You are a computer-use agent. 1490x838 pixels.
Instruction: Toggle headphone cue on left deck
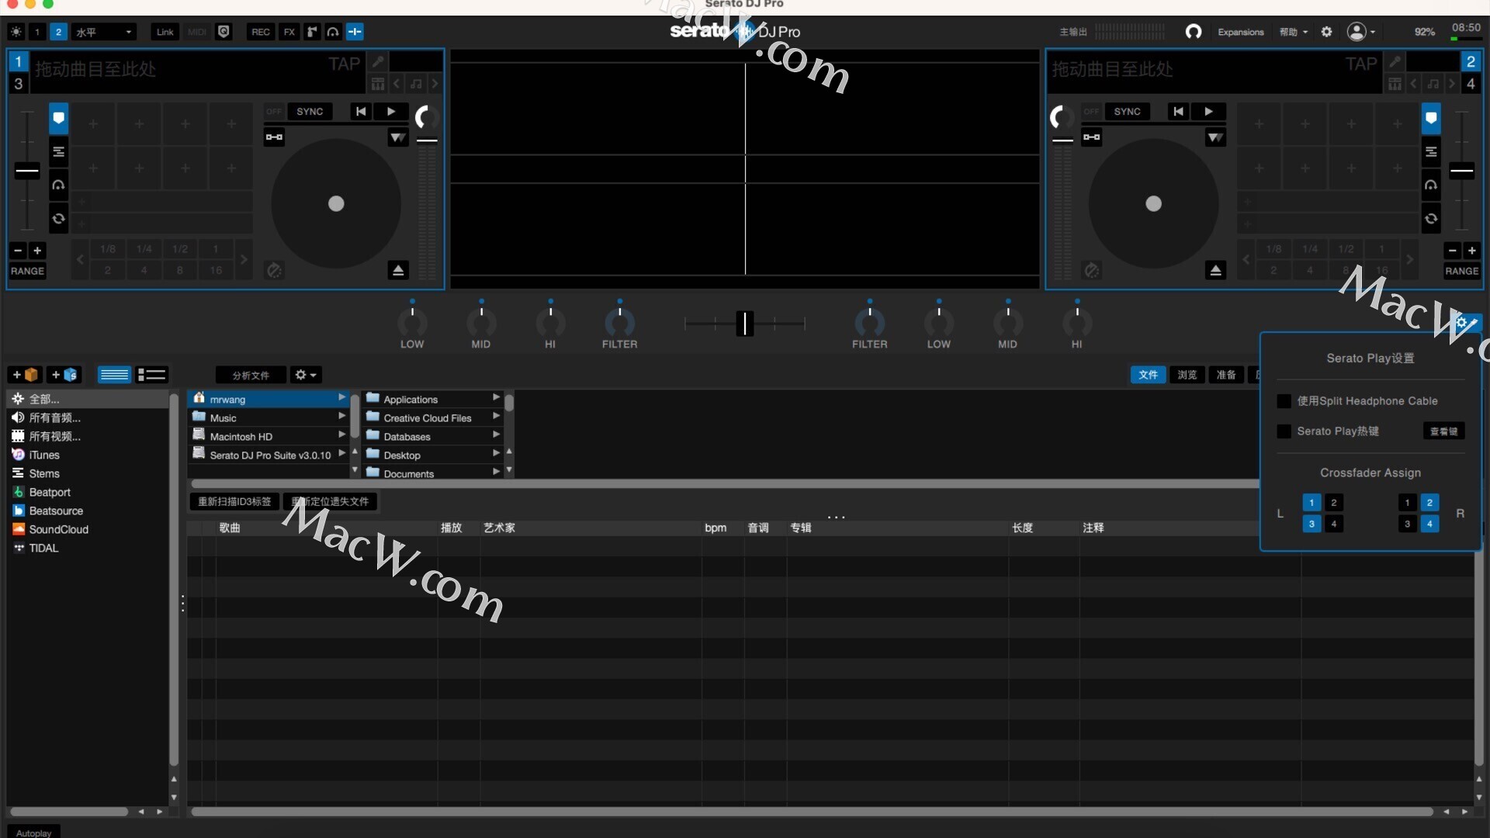[x=58, y=185]
